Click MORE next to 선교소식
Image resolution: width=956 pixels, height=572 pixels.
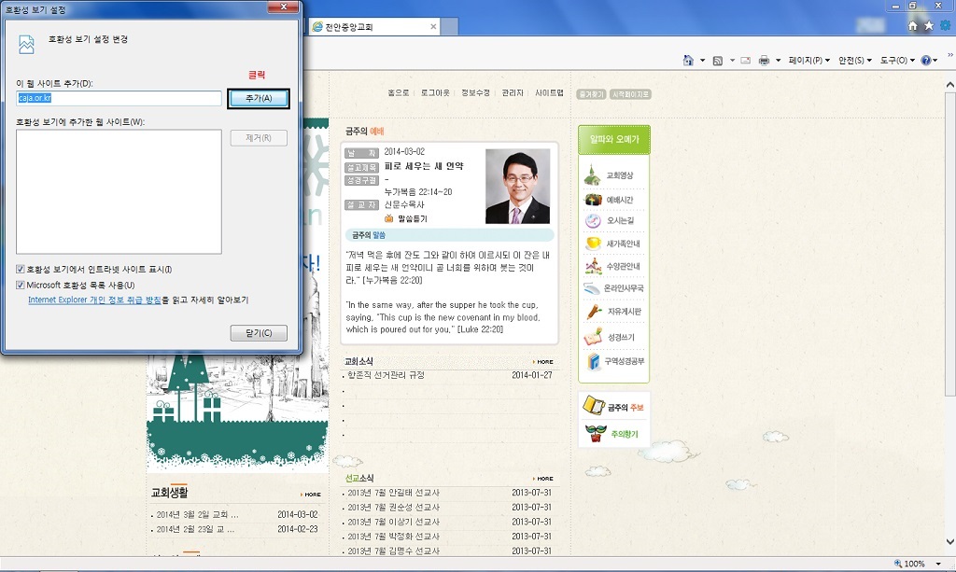542,479
